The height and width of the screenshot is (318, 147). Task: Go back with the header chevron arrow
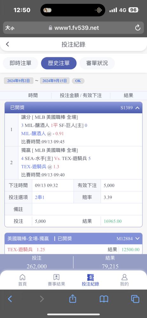8,44
